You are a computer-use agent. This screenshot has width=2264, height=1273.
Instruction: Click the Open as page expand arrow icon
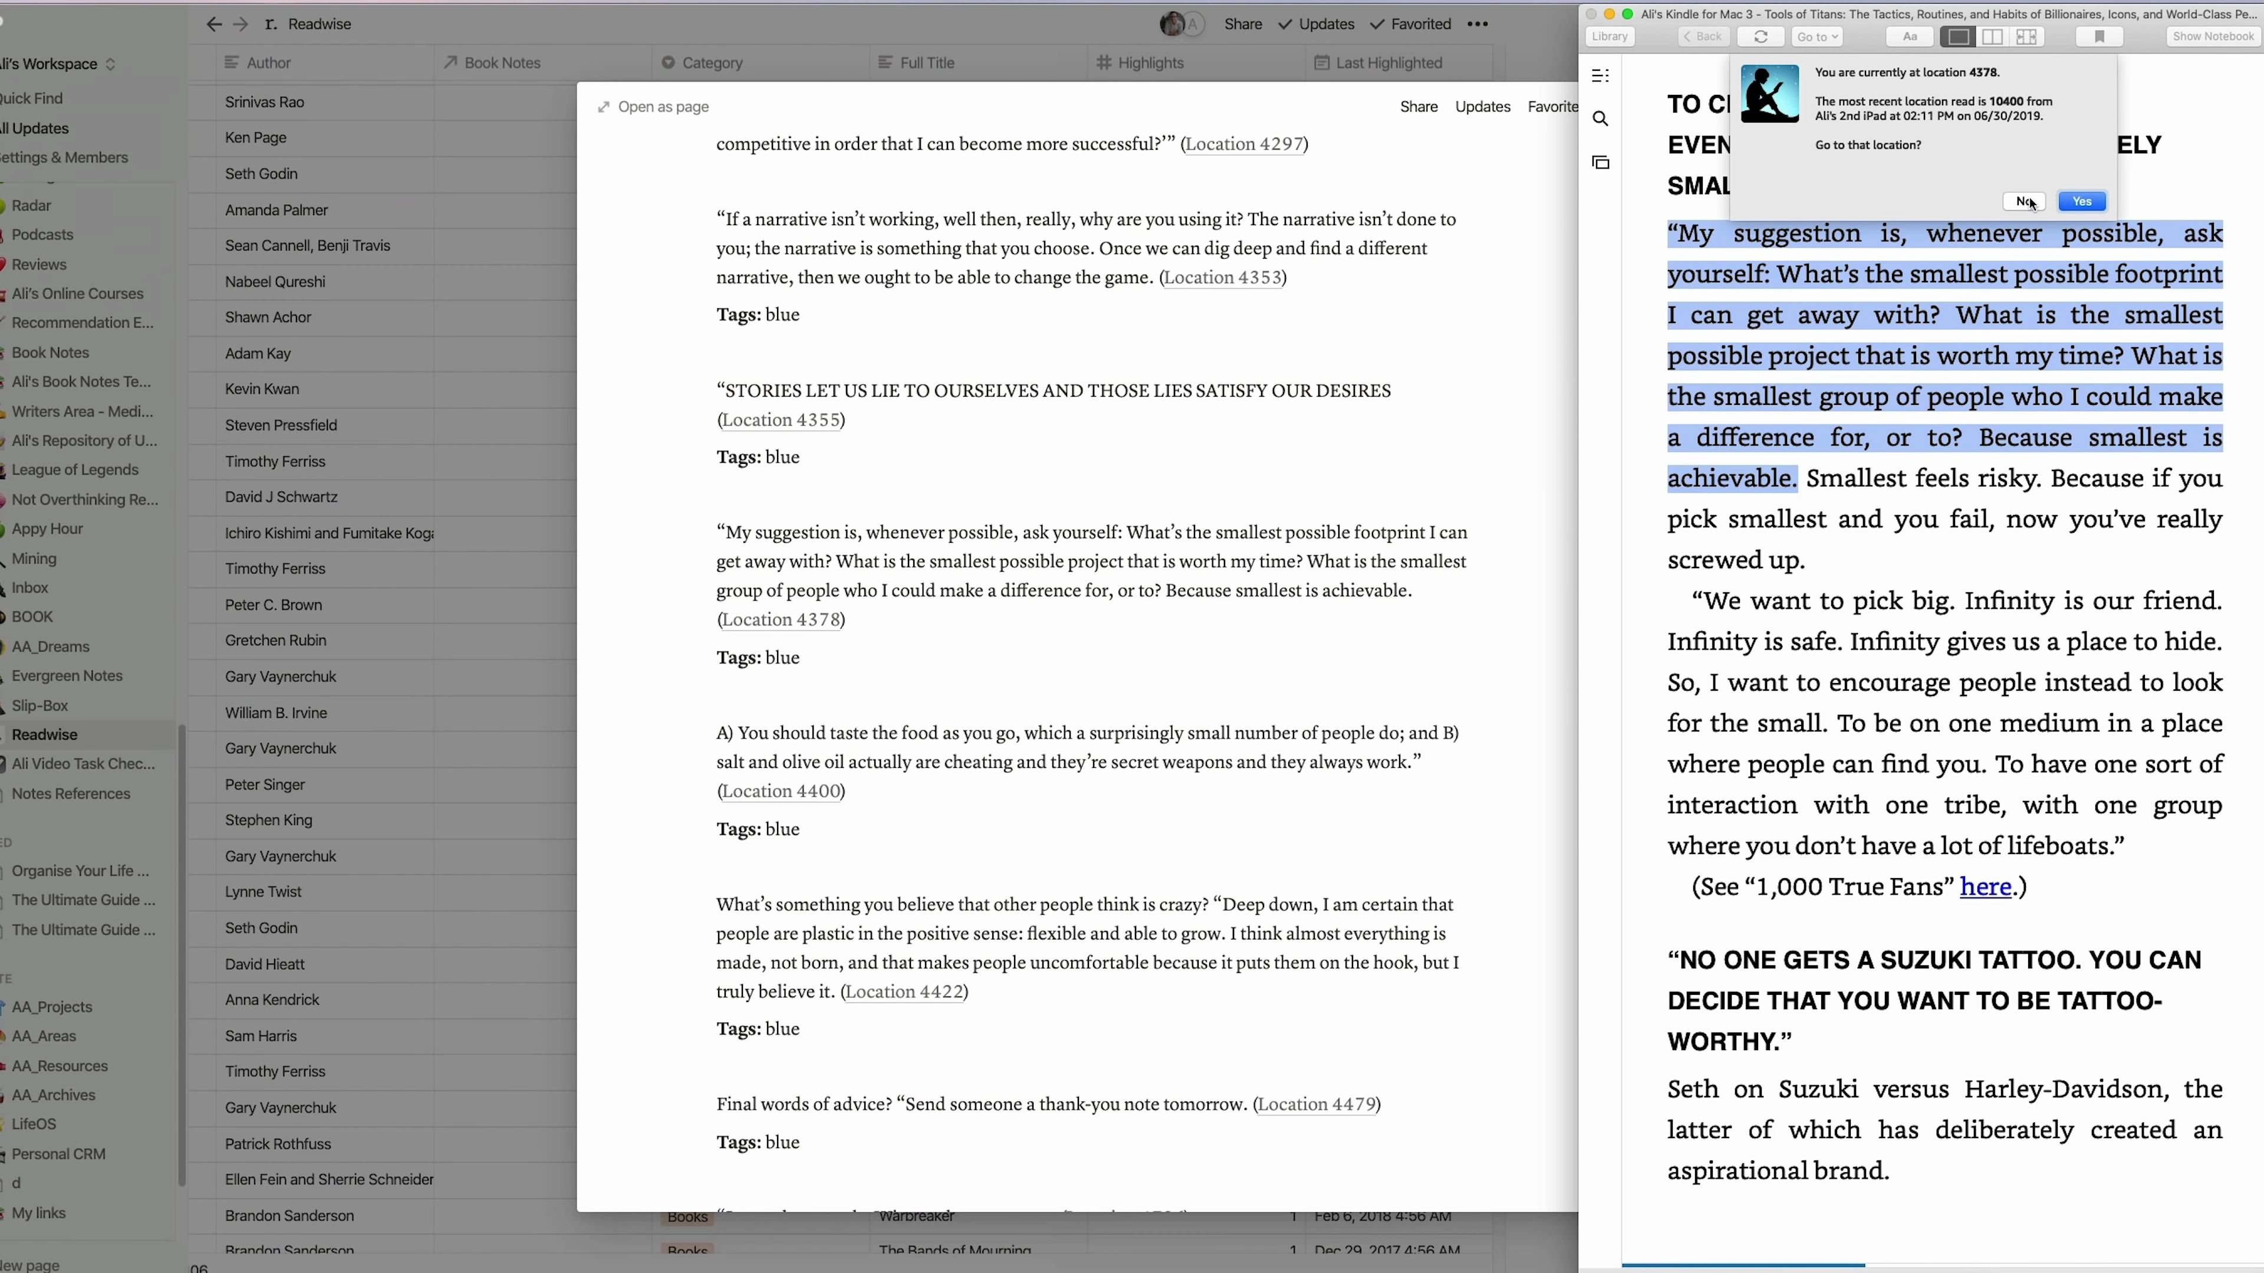pos(604,107)
